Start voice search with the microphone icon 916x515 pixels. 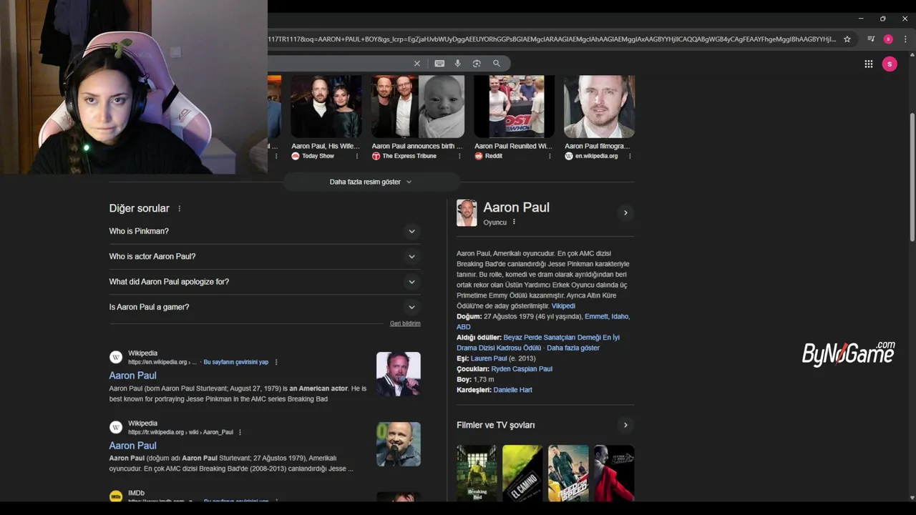pos(458,64)
